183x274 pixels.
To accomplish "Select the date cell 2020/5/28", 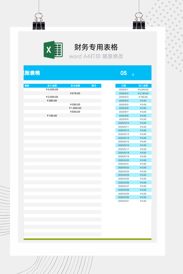I will point(124,190).
